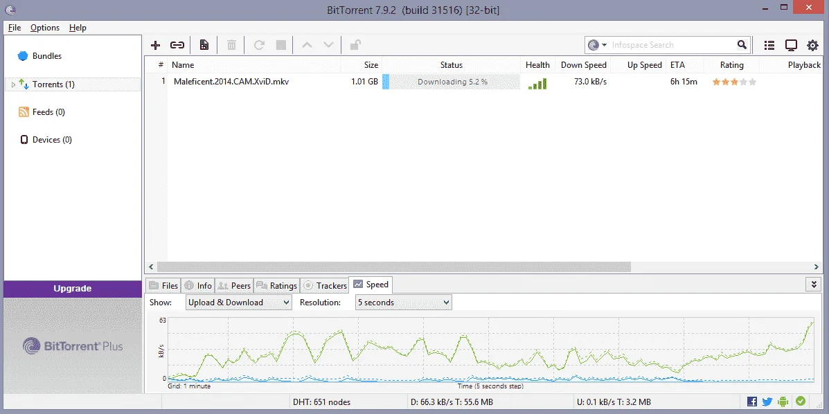This screenshot has height=414, width=829.
Task: Toggle the detailed list view icon
Action: (x=769, y=46)
